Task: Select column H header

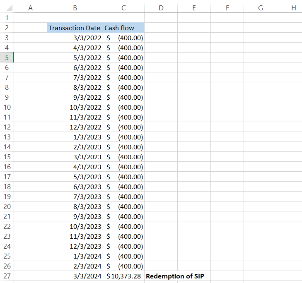Action: point(293,8)
